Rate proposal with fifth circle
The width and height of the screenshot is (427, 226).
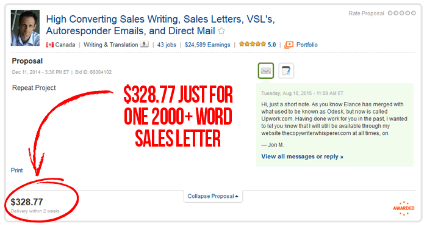click(x=414, y=13)
